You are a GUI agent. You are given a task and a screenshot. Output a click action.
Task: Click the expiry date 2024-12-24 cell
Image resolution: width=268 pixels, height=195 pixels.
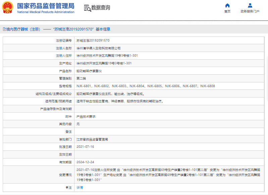[x=85, y=162]
